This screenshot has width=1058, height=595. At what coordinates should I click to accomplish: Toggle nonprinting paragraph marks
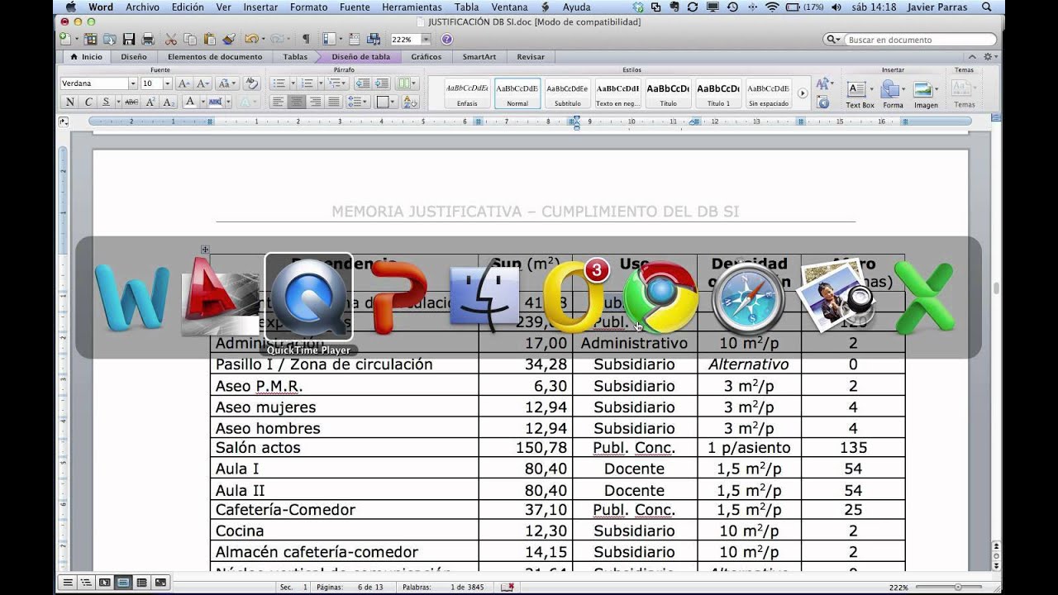pos(306,39)
